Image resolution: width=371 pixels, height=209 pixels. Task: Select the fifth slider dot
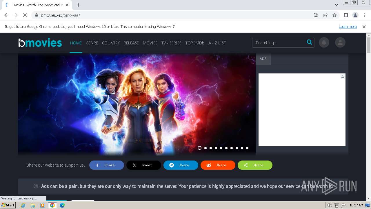[221, 148]
